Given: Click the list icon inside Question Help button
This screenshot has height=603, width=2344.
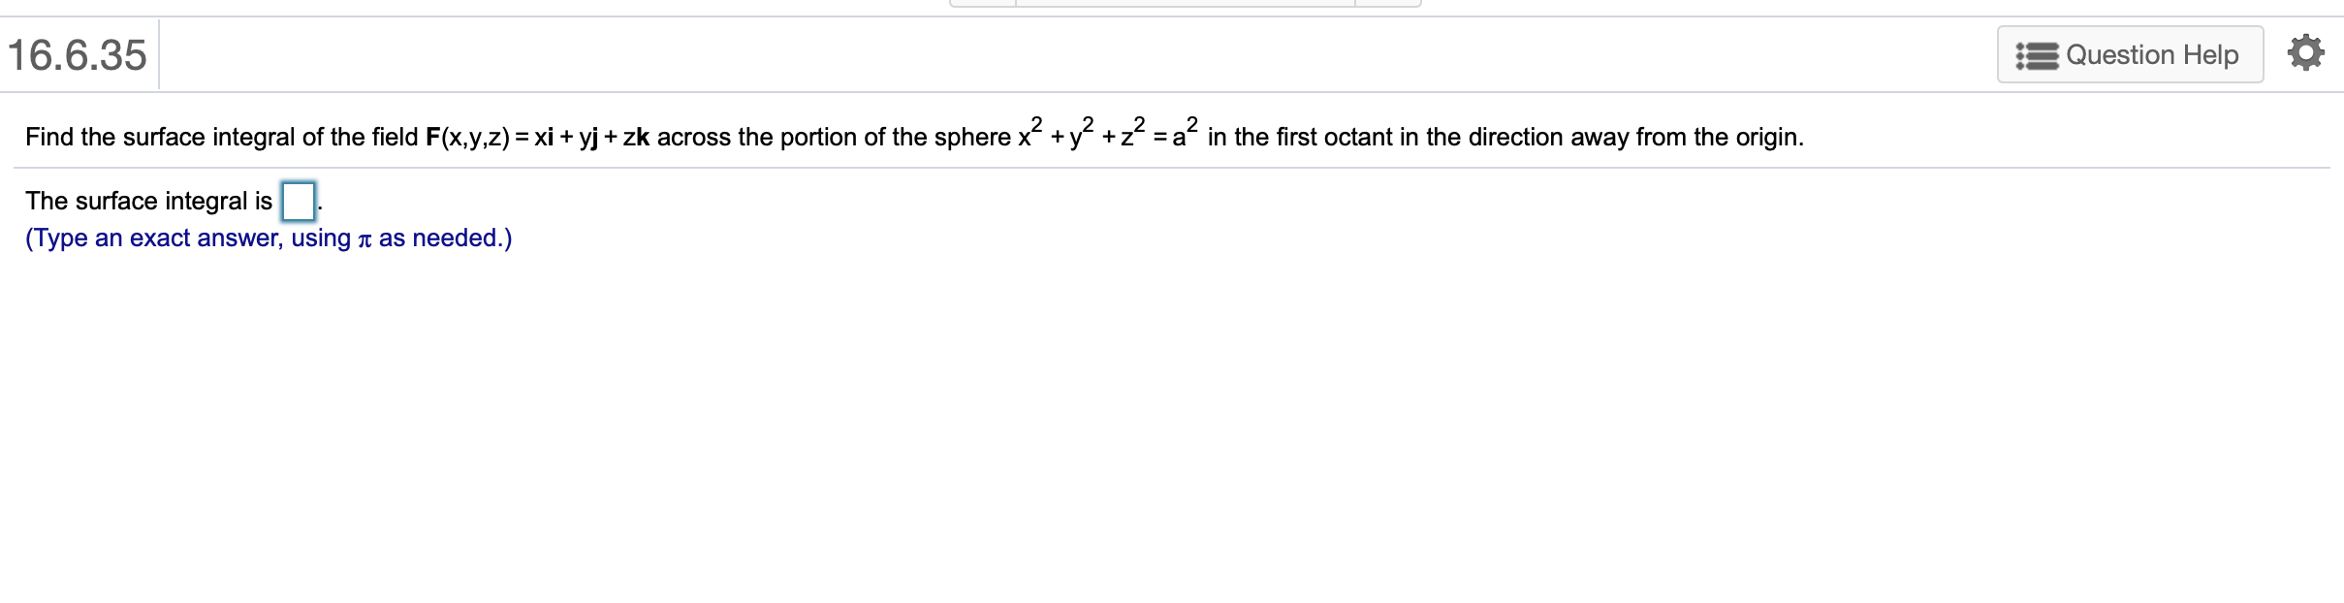Looking at the screenshot, I should pyautogui.click(x=2039, y=54).
